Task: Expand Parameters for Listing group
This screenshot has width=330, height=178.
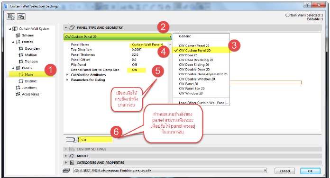Action: pyautogui.click(x=67, y=80)
